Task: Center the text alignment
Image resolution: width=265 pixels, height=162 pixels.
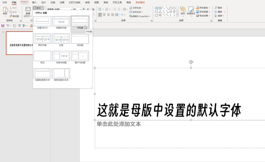Action: [104, 15]
